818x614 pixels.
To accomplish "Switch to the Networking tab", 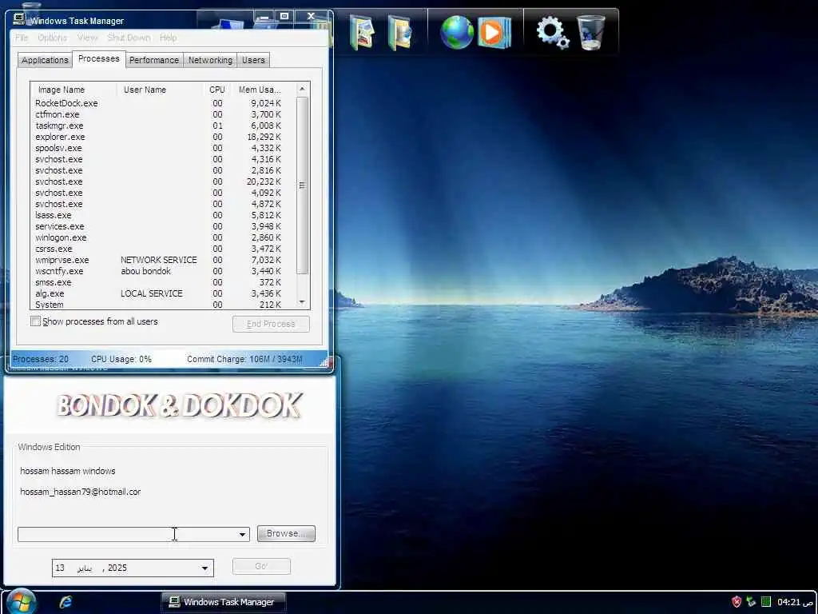I will click(210, 60).
